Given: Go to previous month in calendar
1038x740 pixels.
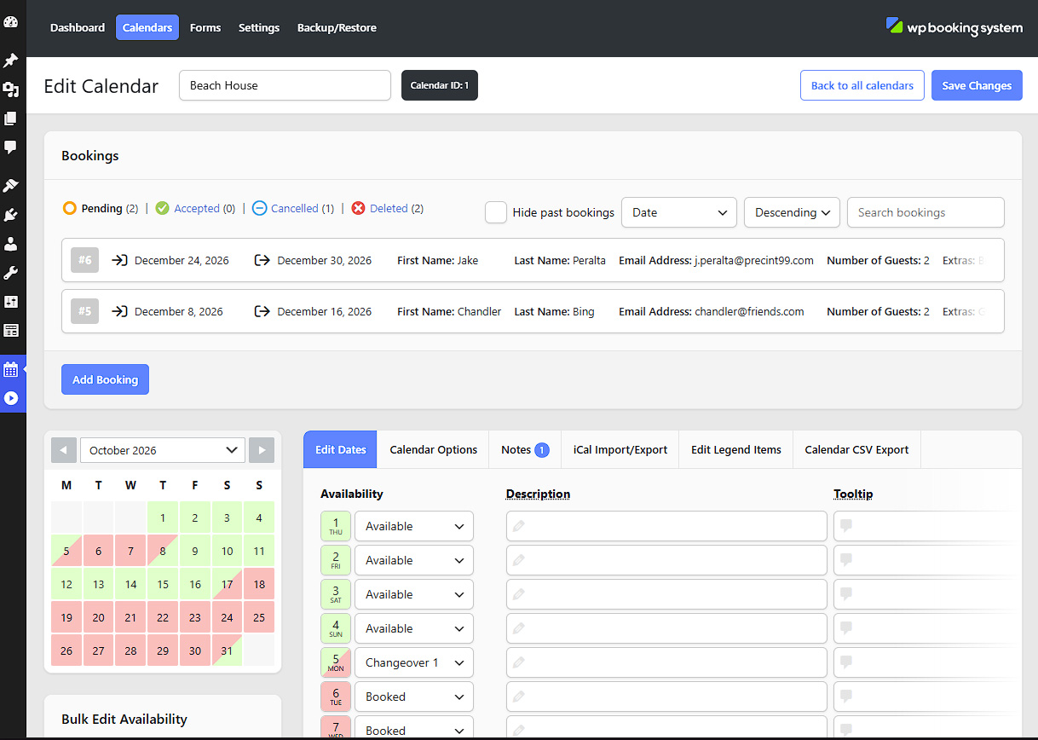Looking at the screenshot, I should (x=64, y=450).
